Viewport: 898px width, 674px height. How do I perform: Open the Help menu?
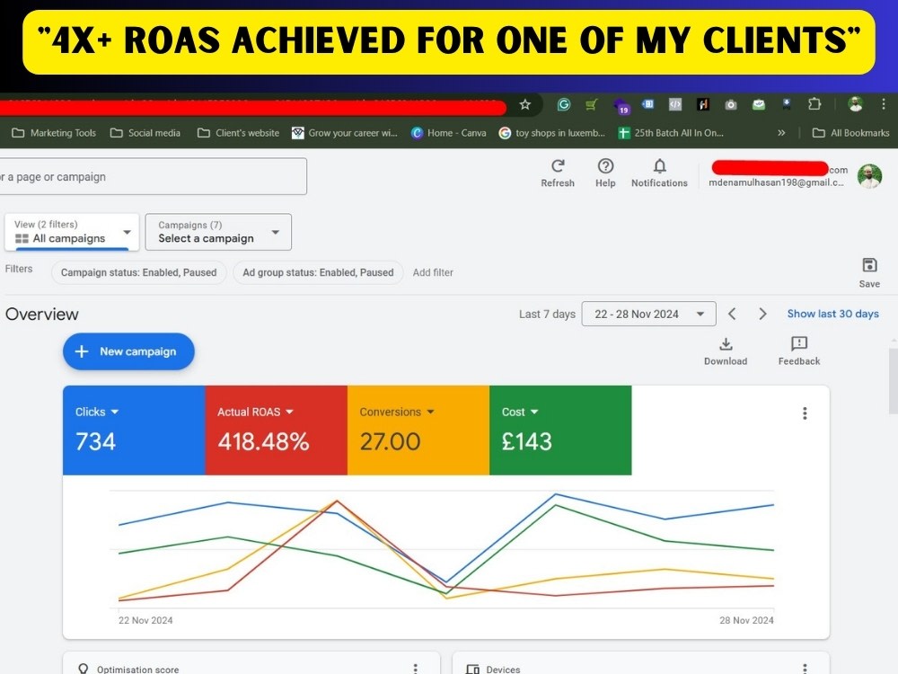[x=605, y=173]
